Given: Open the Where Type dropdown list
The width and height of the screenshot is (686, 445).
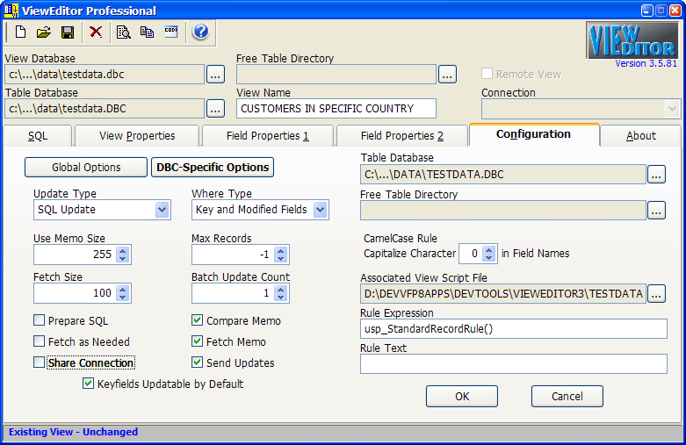Looking at the screenshot, I should click(320, 210).
